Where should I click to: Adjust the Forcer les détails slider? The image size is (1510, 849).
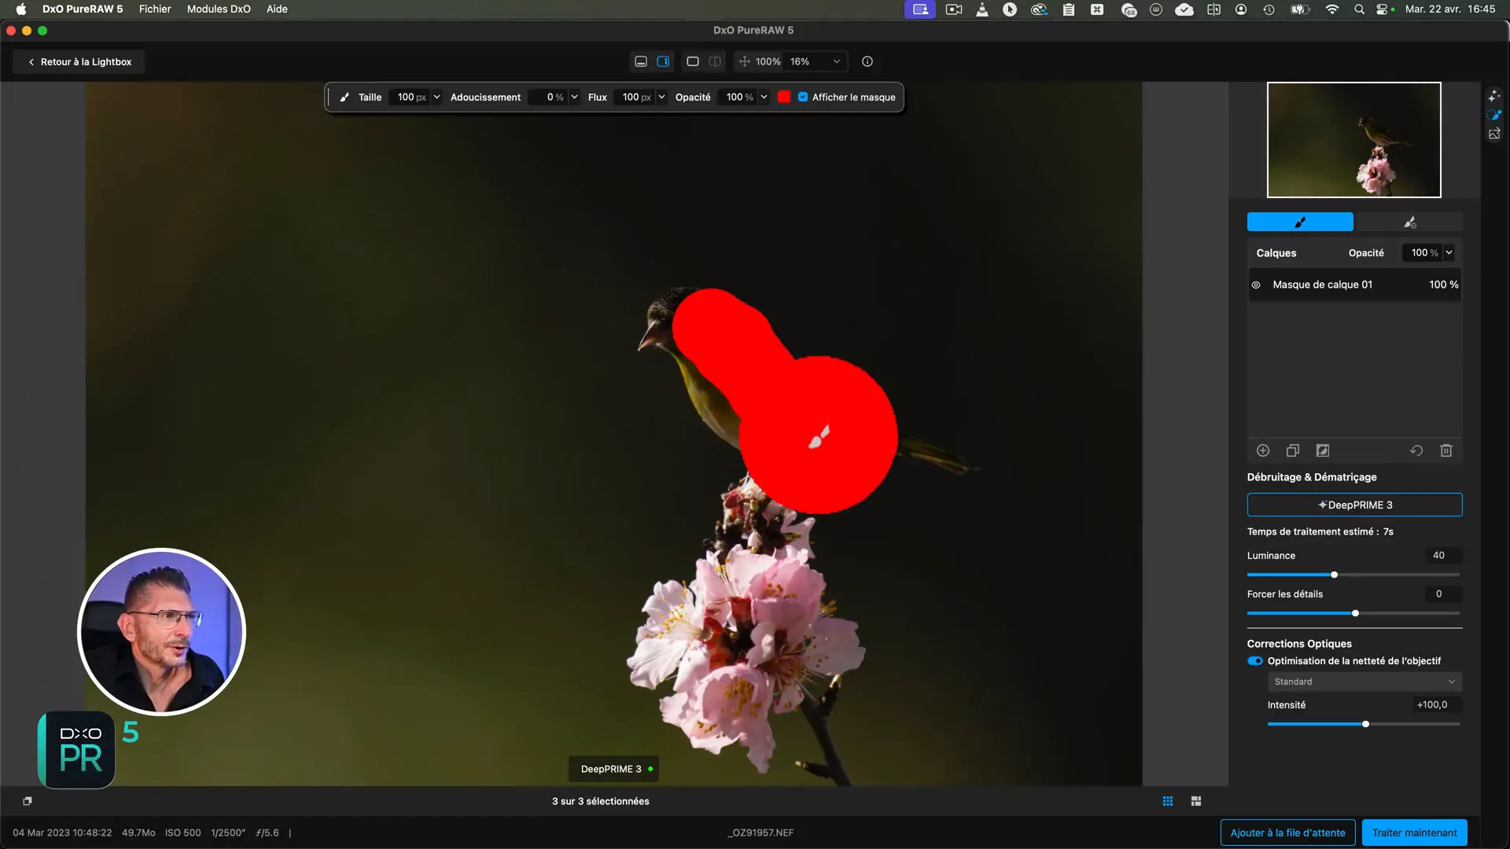pos(1355,613)
